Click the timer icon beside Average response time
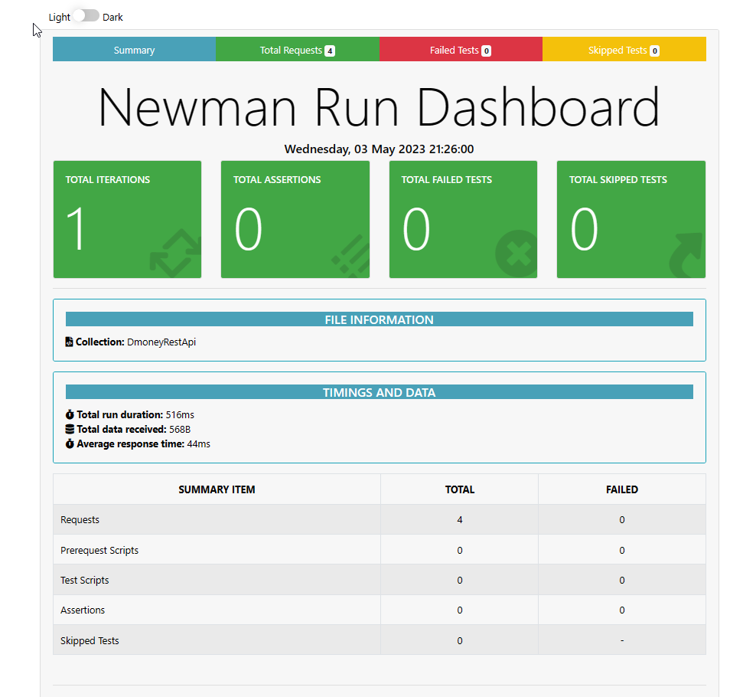Screen dimensions: 743x697 (68, 443)
